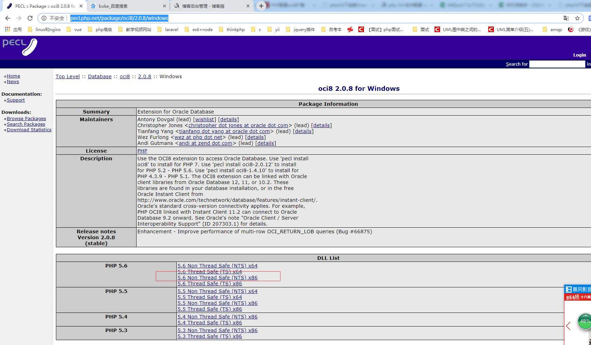Open Search Packages link

pyautogui.click(x=26, y=124)
